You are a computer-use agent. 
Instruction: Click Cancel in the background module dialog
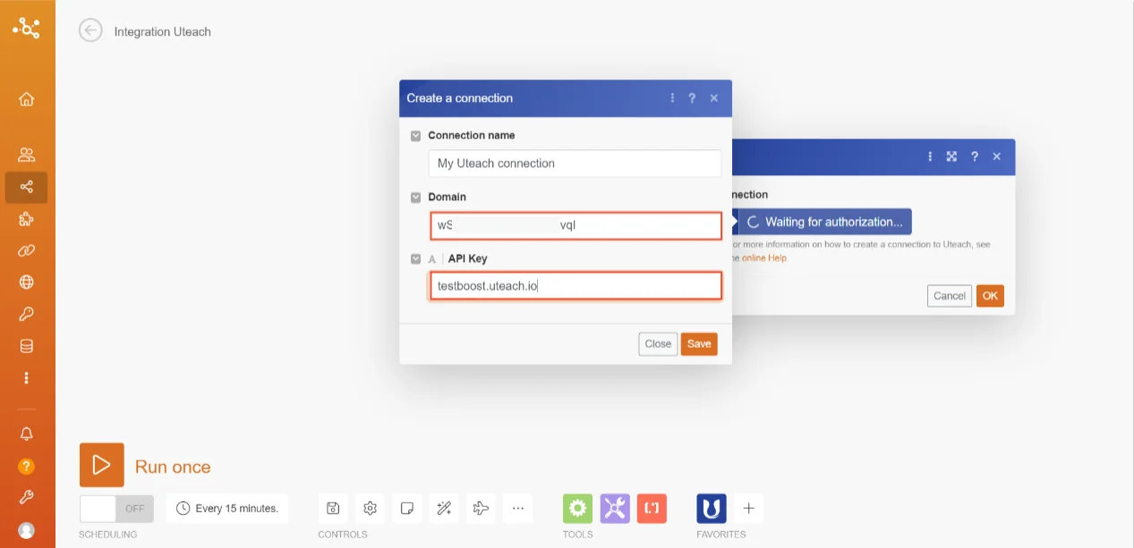click(950, 296)
